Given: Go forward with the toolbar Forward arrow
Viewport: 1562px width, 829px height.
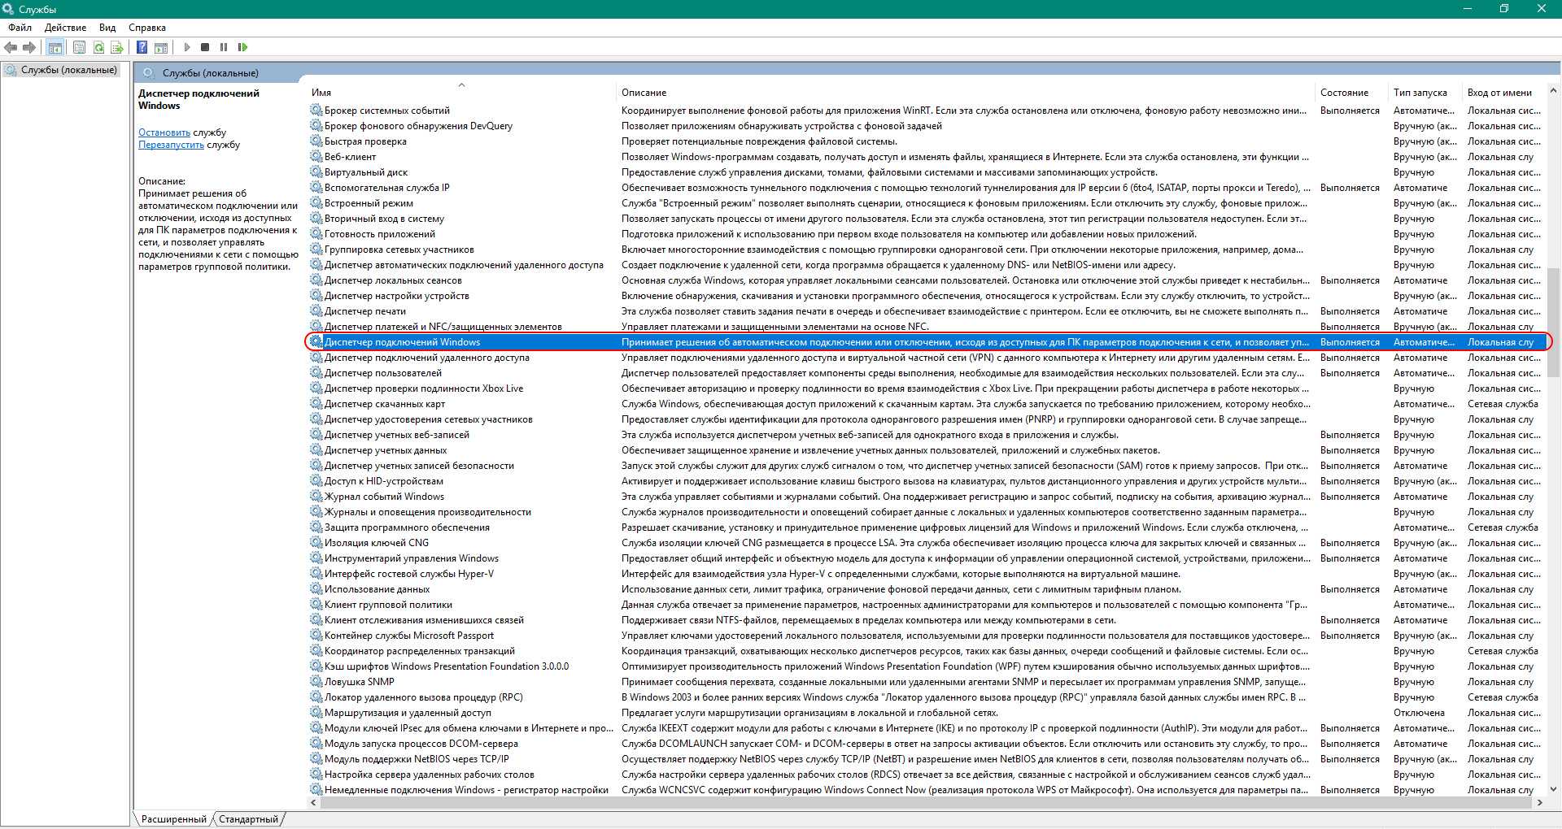Looking at the screenshot, I should 29,47.
